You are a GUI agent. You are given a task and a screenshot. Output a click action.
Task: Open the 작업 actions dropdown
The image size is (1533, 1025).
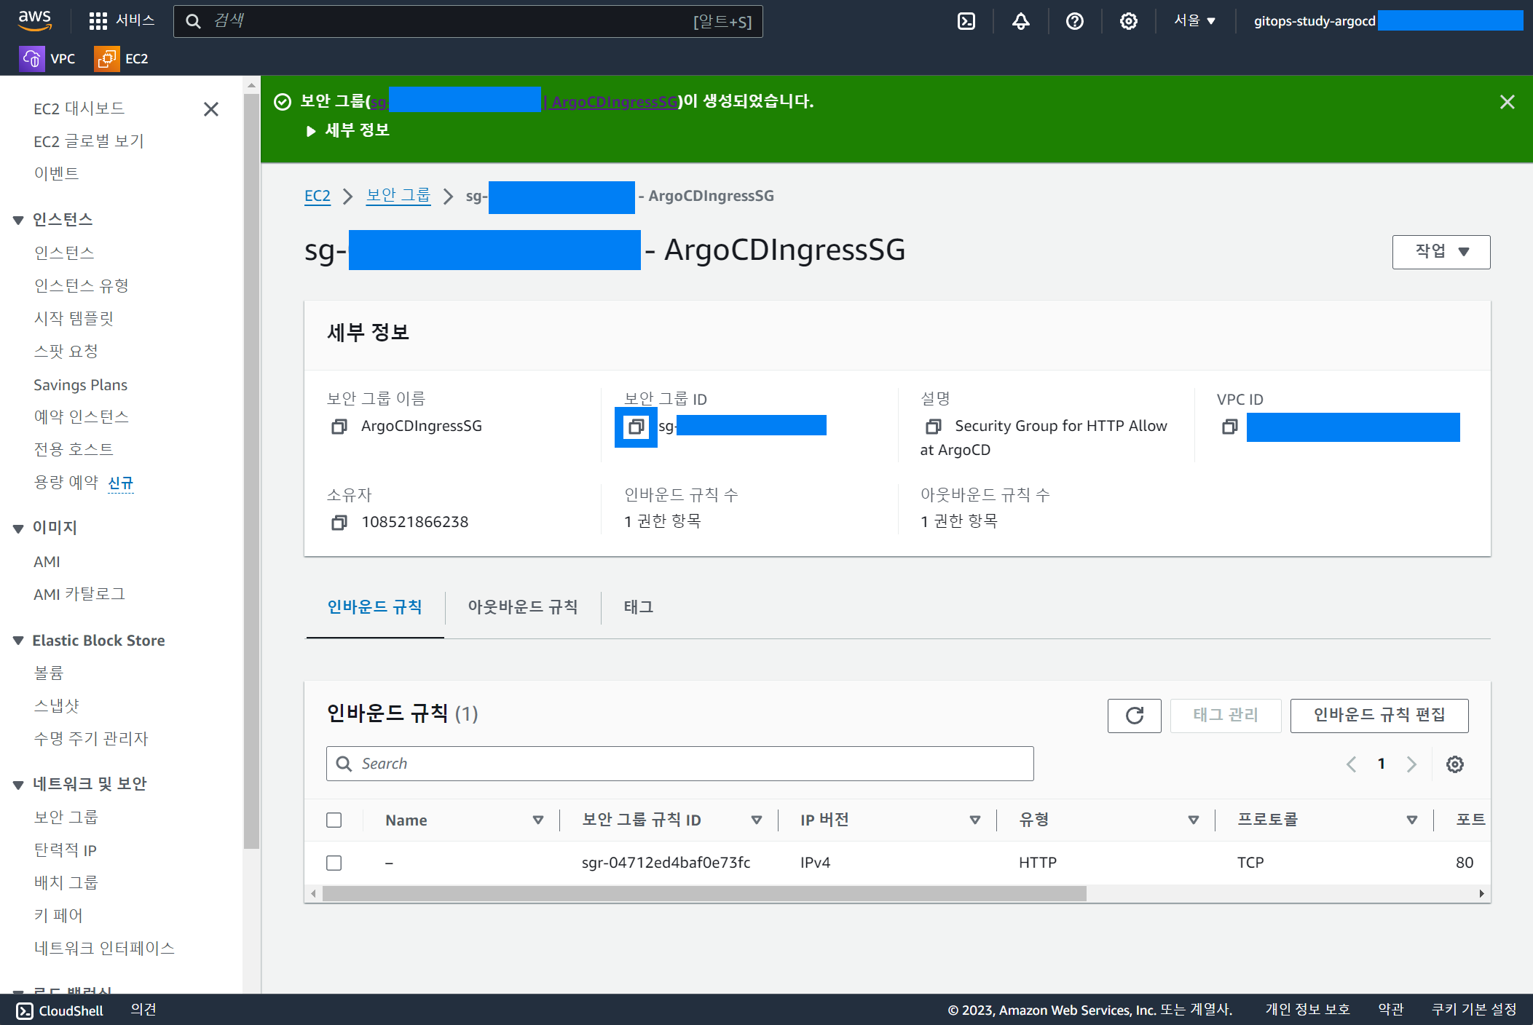(1441, 252)
